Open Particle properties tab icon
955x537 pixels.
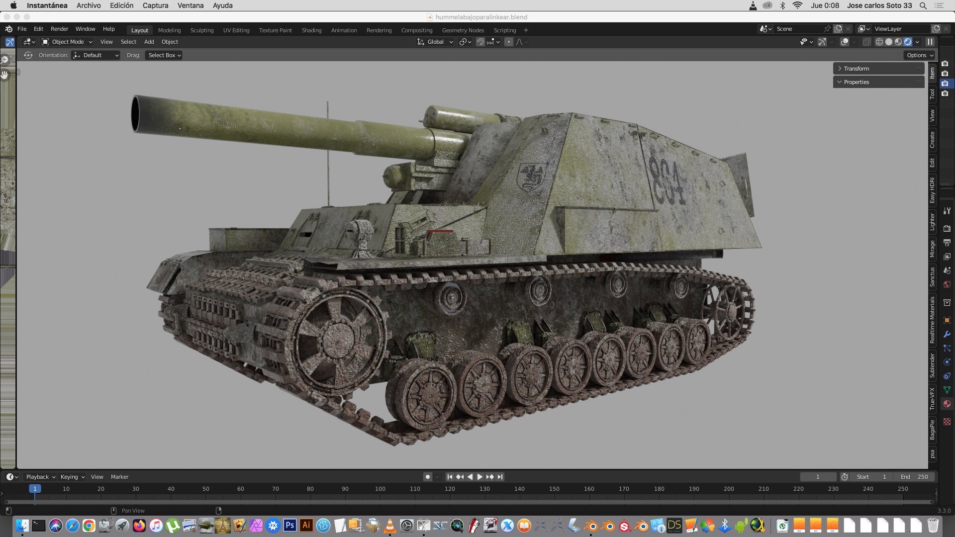tap(947, 348)
